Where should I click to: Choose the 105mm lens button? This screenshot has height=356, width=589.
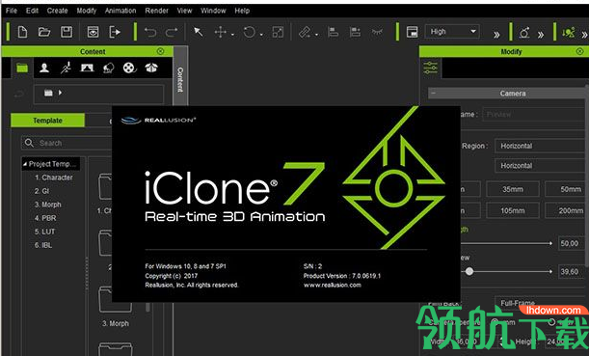pos(513,210)
